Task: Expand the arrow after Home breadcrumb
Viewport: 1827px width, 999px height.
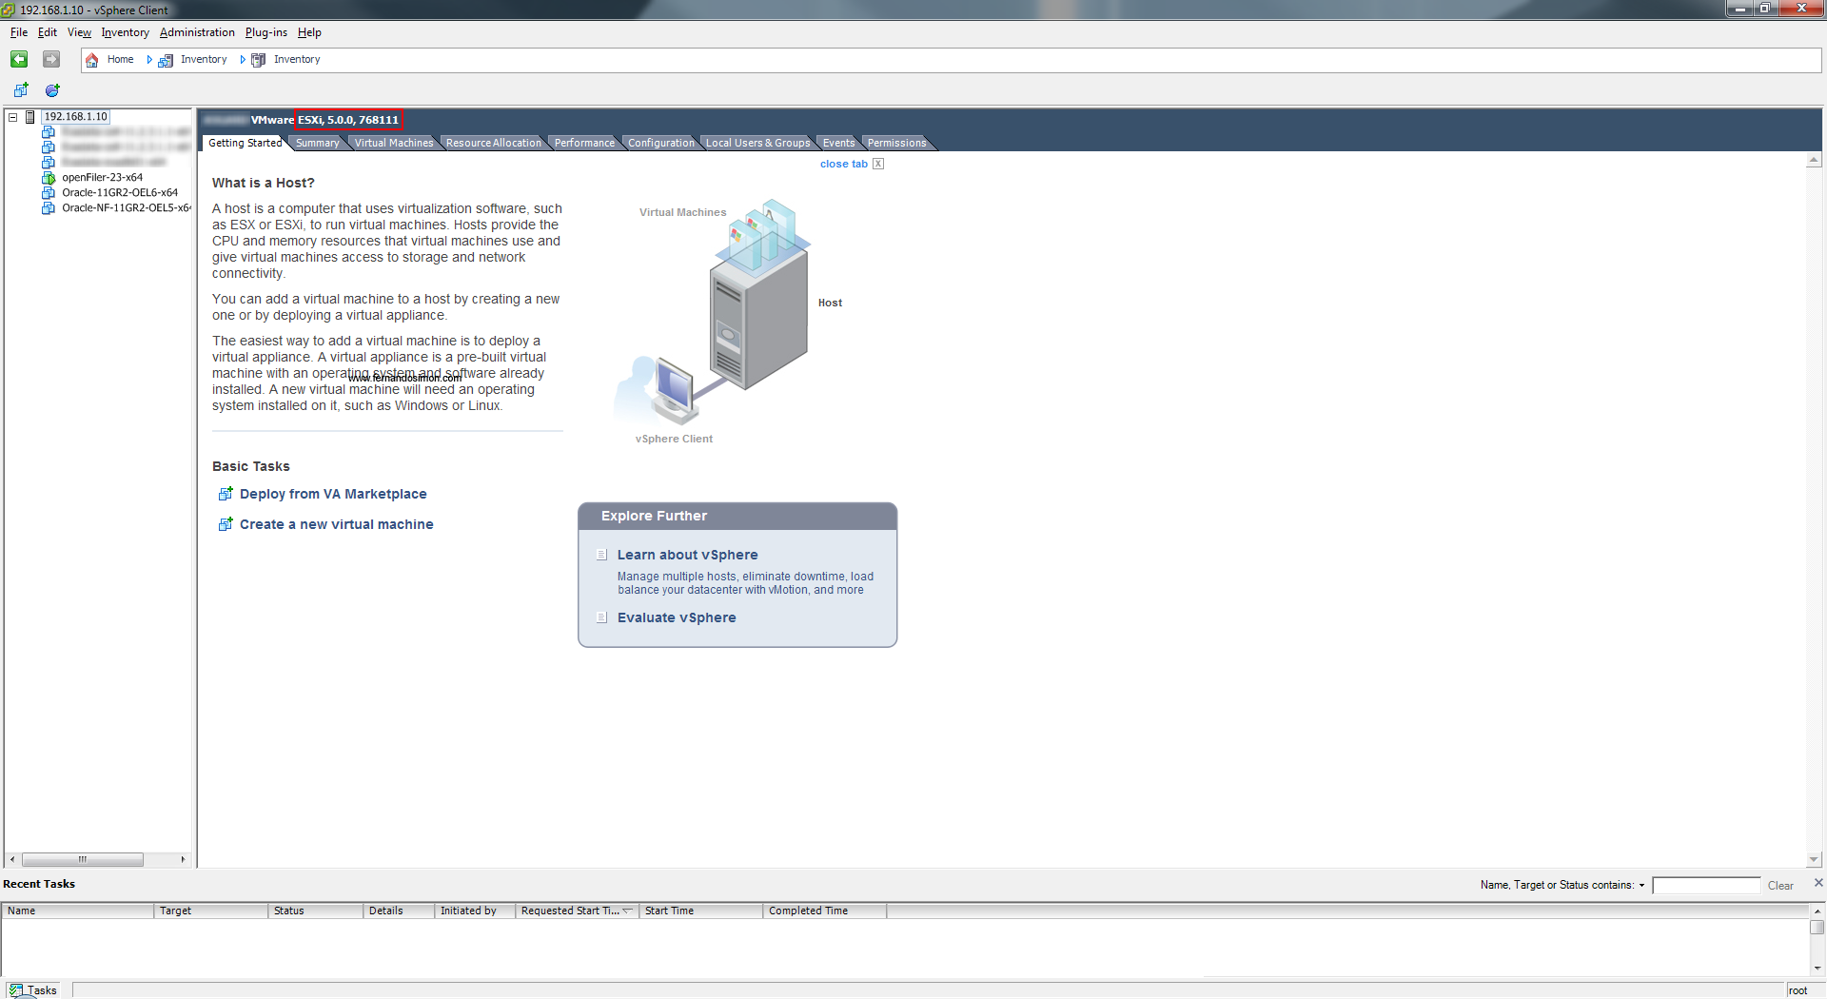Action: (x=149, y=60)
